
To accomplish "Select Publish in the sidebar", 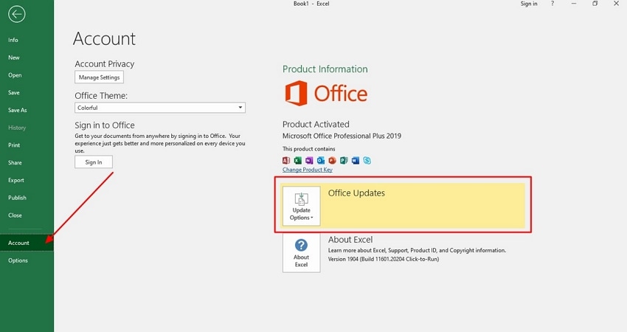I will coord(17,198).
